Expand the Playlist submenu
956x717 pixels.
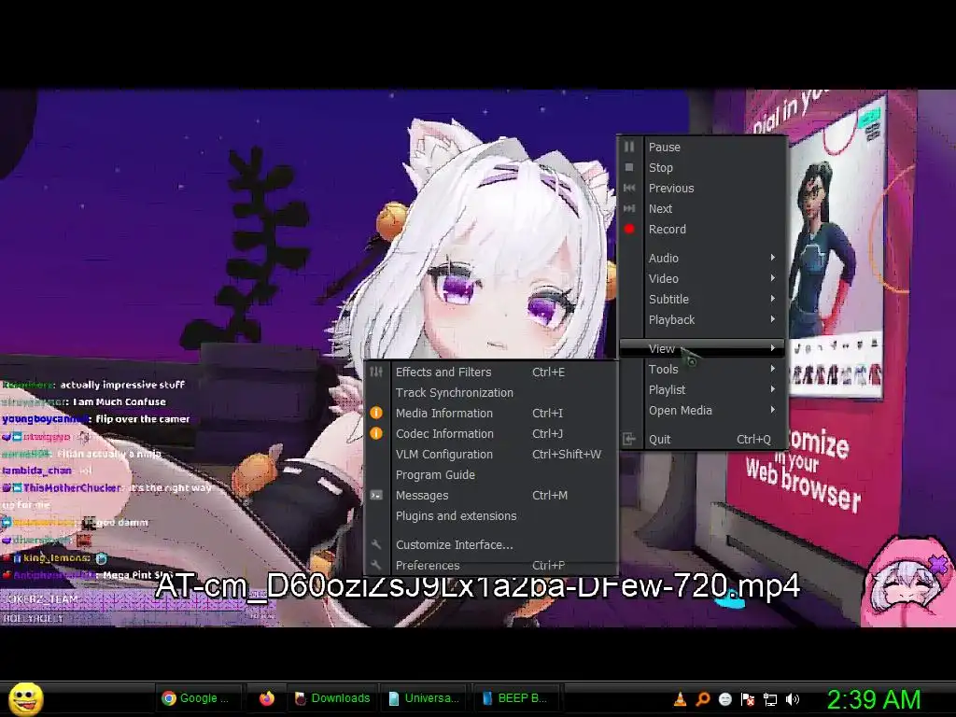(702, 389)
